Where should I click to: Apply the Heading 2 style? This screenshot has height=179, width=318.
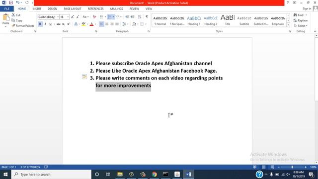pos(211,20)
